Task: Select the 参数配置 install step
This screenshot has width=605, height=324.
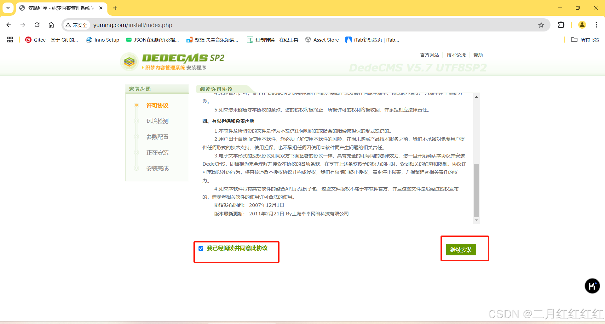Action: (x=157, y=137)
